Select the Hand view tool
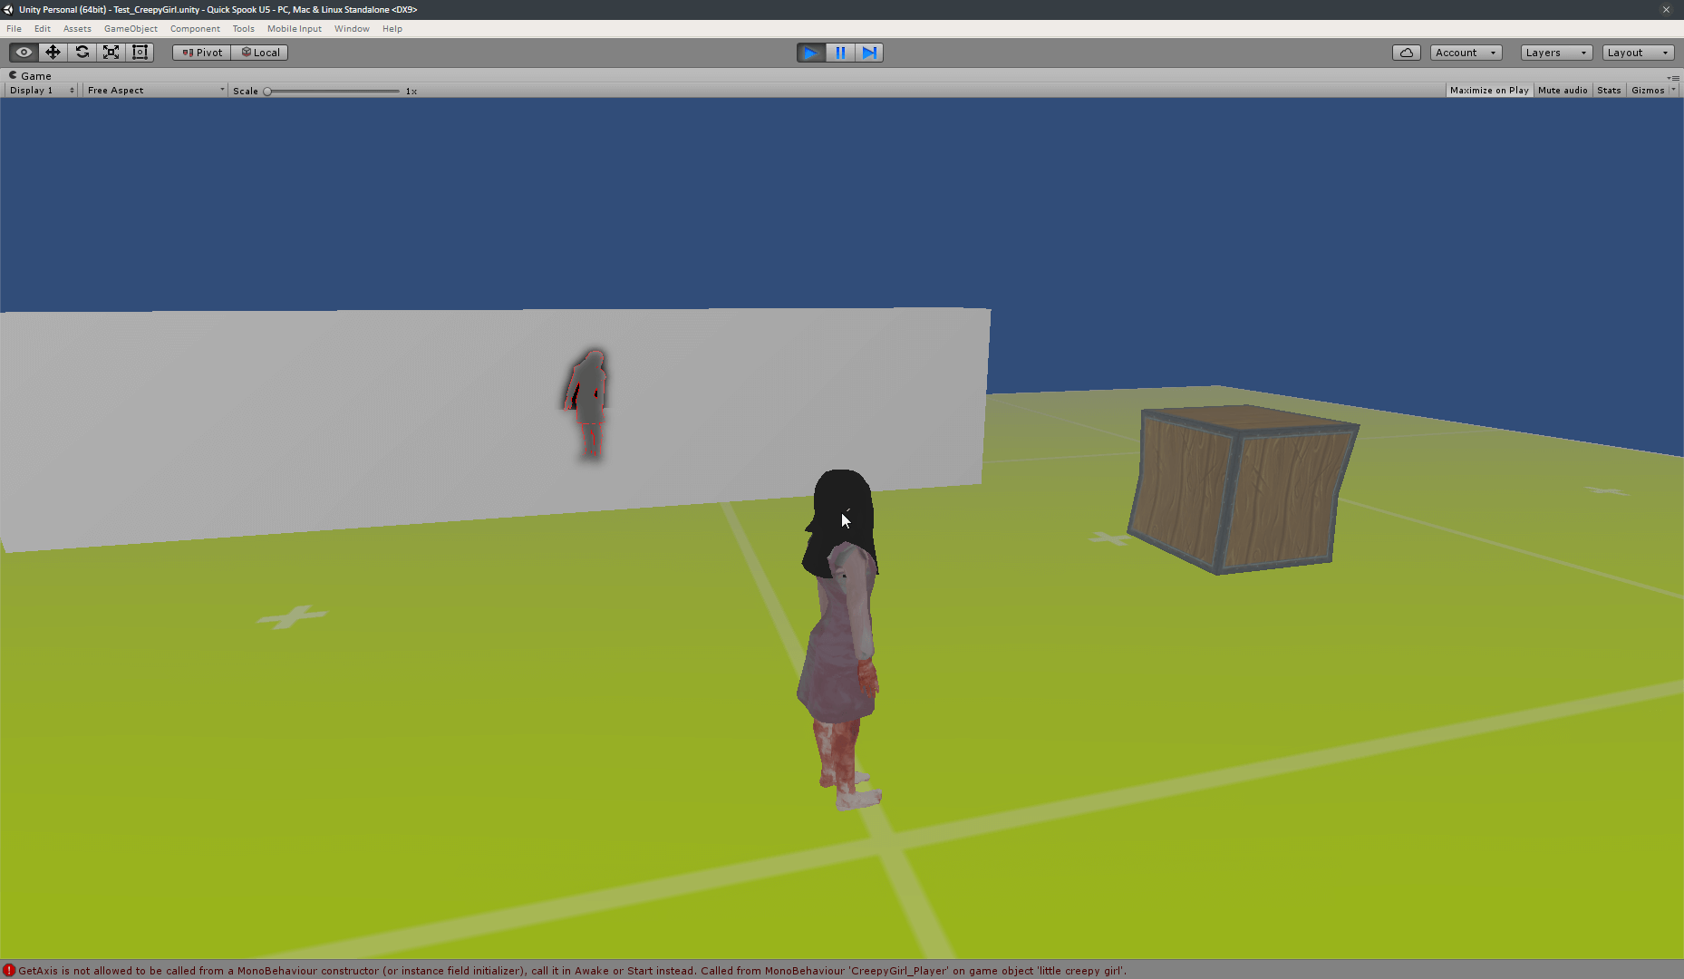Screen dimensions: 1684x979 [24, 53]
